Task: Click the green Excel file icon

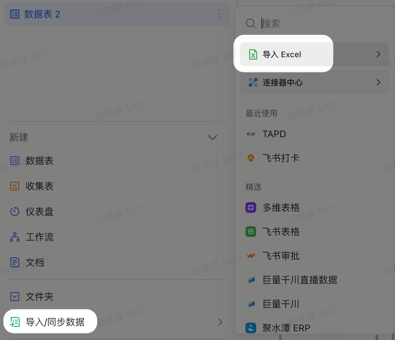Action: 253,54
